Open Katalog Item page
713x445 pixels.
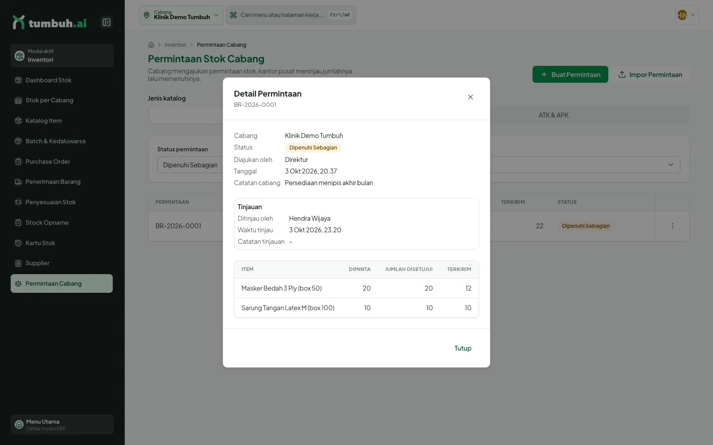coord(62,121)
